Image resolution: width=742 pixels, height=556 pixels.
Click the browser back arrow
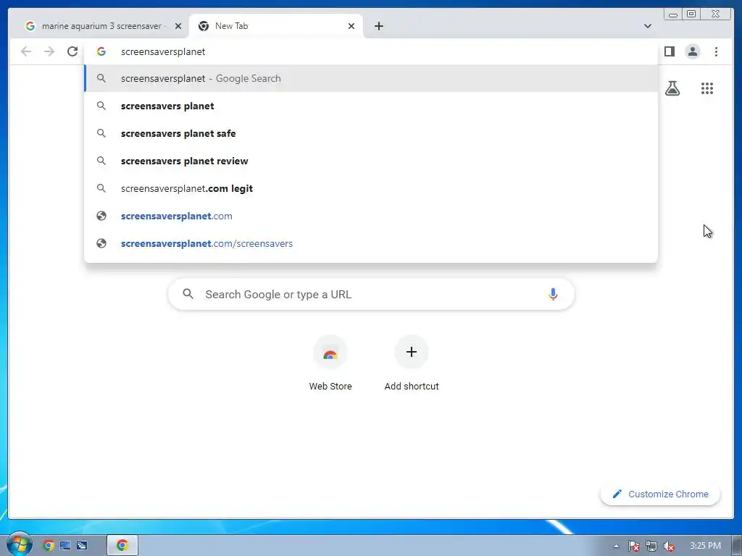[26, 51]
